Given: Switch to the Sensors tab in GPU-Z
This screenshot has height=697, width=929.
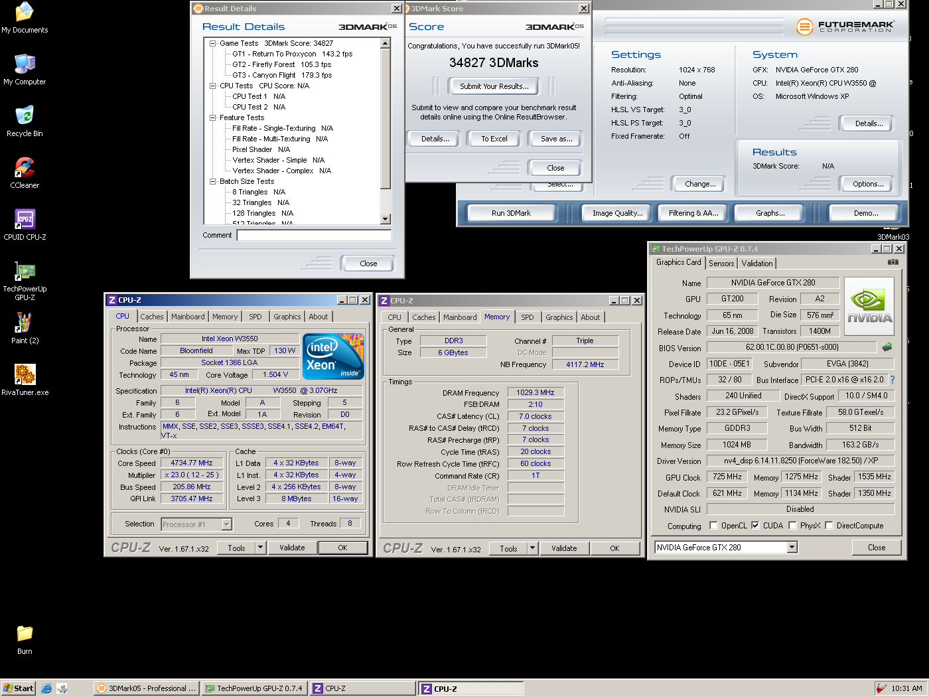Looking at the screenshot, I should [x=721, y=264].
